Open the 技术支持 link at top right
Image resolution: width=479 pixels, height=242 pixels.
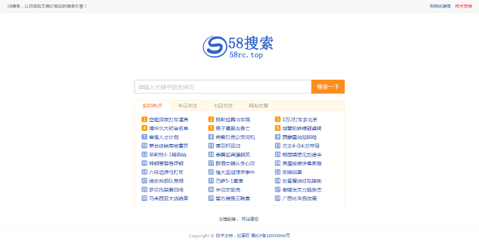[463, 6]
